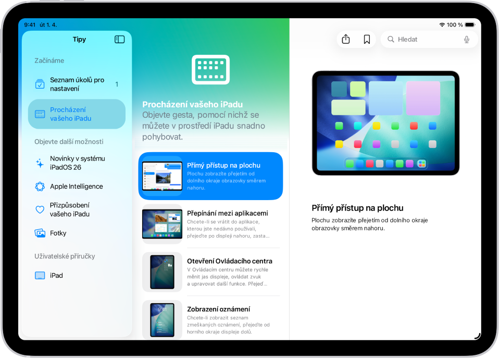Click the keyboard icon beside Procházení vašeho iPadu

pos(40,114)
